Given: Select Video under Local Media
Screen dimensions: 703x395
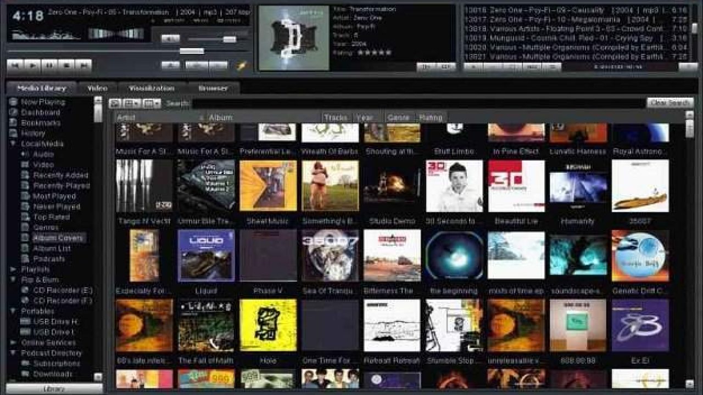Looking at the screenshot, I should coord(43,165).
